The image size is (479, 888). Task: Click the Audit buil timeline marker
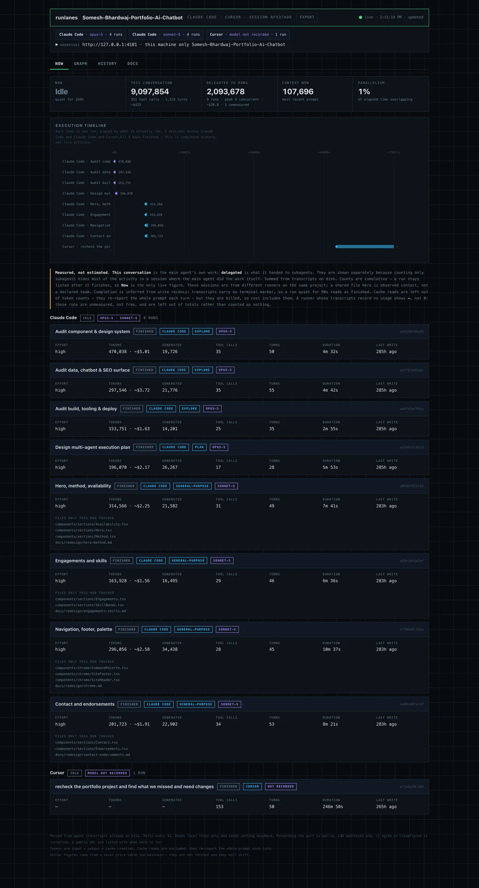(x=114, y=183)
